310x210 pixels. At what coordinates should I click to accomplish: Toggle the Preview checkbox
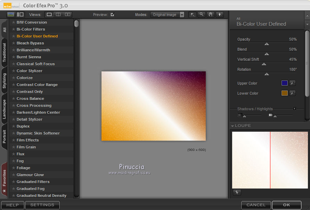click(x=112, y=15)
